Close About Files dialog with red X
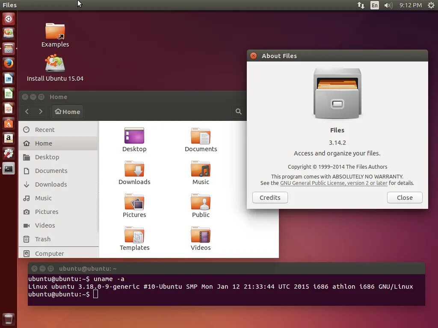This screenshot has width=438, height=328. point(253,56)
